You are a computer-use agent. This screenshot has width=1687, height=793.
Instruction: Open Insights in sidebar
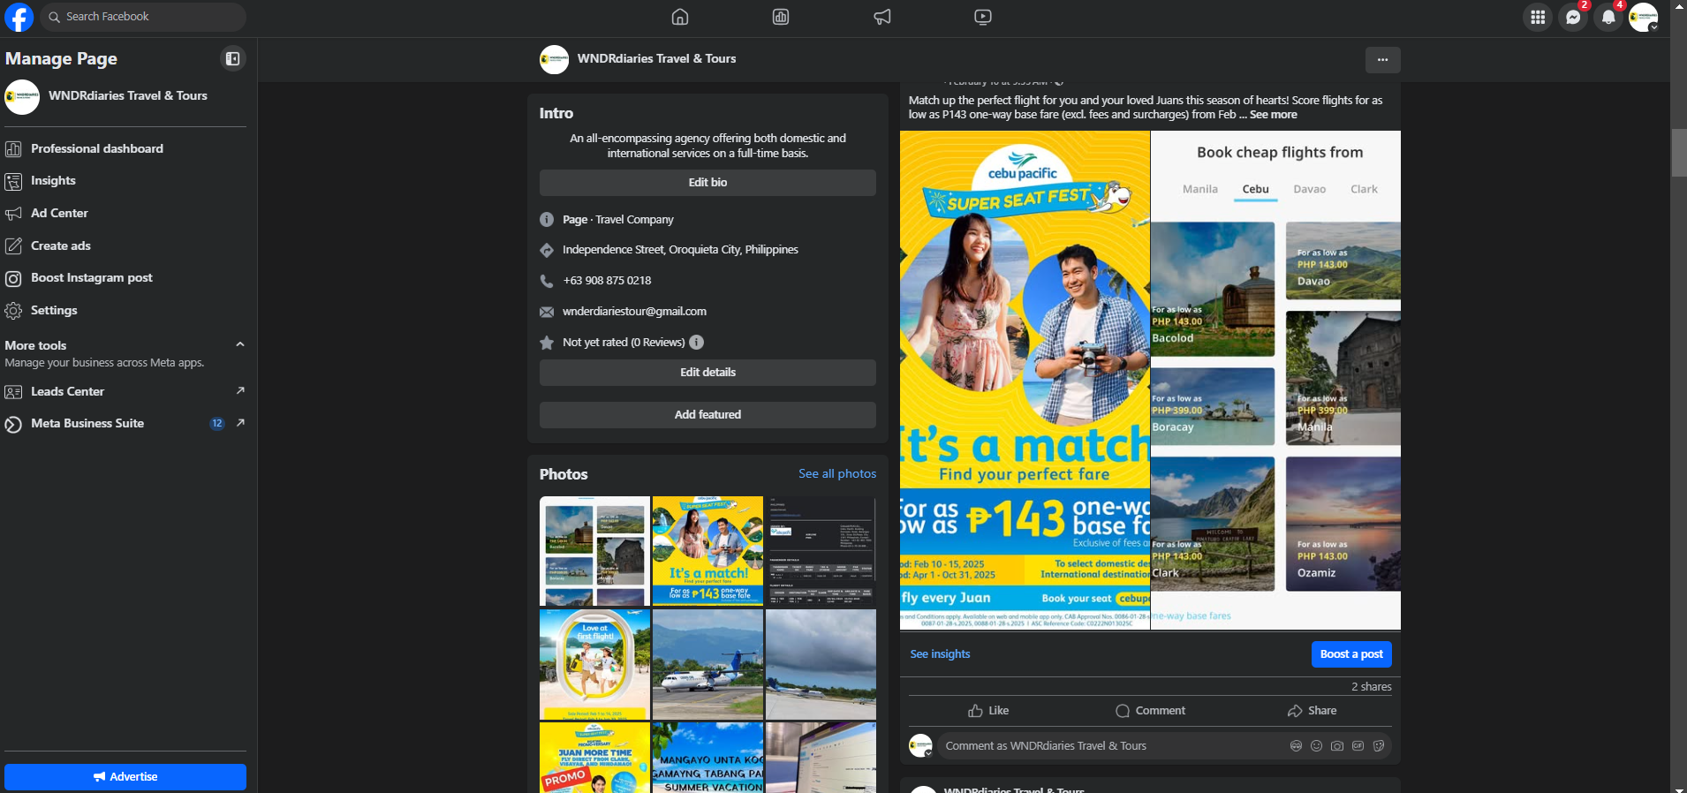point(125,181)
